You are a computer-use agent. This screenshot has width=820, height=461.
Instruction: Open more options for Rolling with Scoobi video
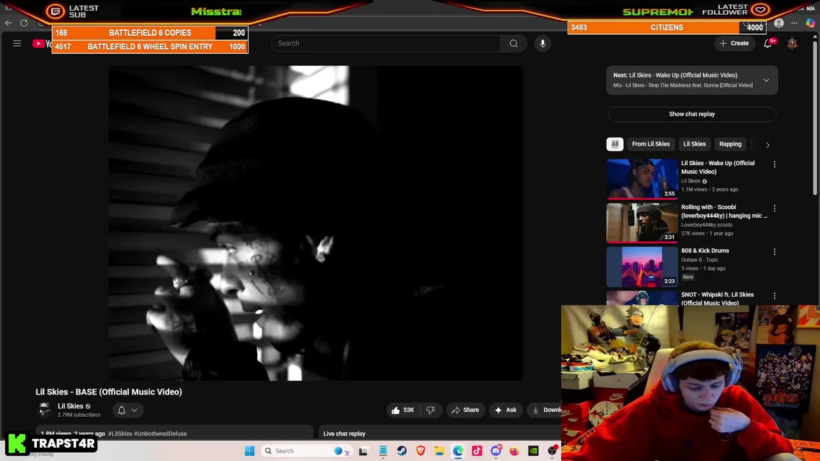pos(775,209)
